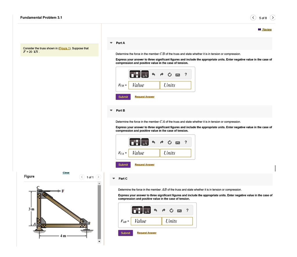The height and width of the screenshot is (257, 297).
Task: Click the μÅ units icon in Part C
Action: [147, 210]
